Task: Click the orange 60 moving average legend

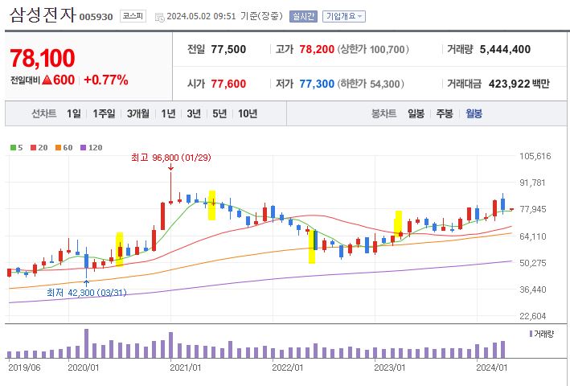Action: click(x=64, y=148)
